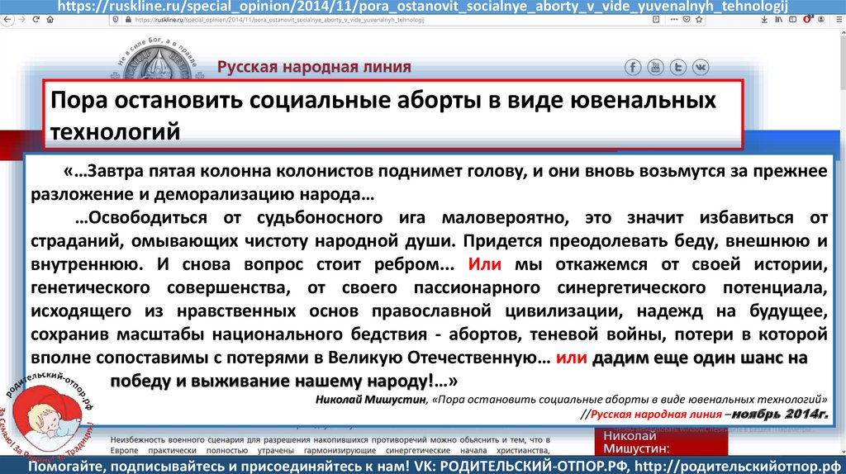Click the browser forward arrow
This screenshot has height=474, width=846.
(21, 20)
